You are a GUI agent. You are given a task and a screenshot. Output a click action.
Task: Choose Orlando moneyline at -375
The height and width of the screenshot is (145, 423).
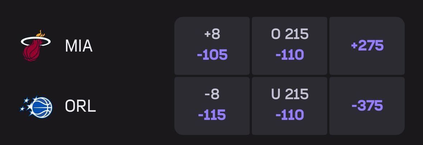pos(367,106)
